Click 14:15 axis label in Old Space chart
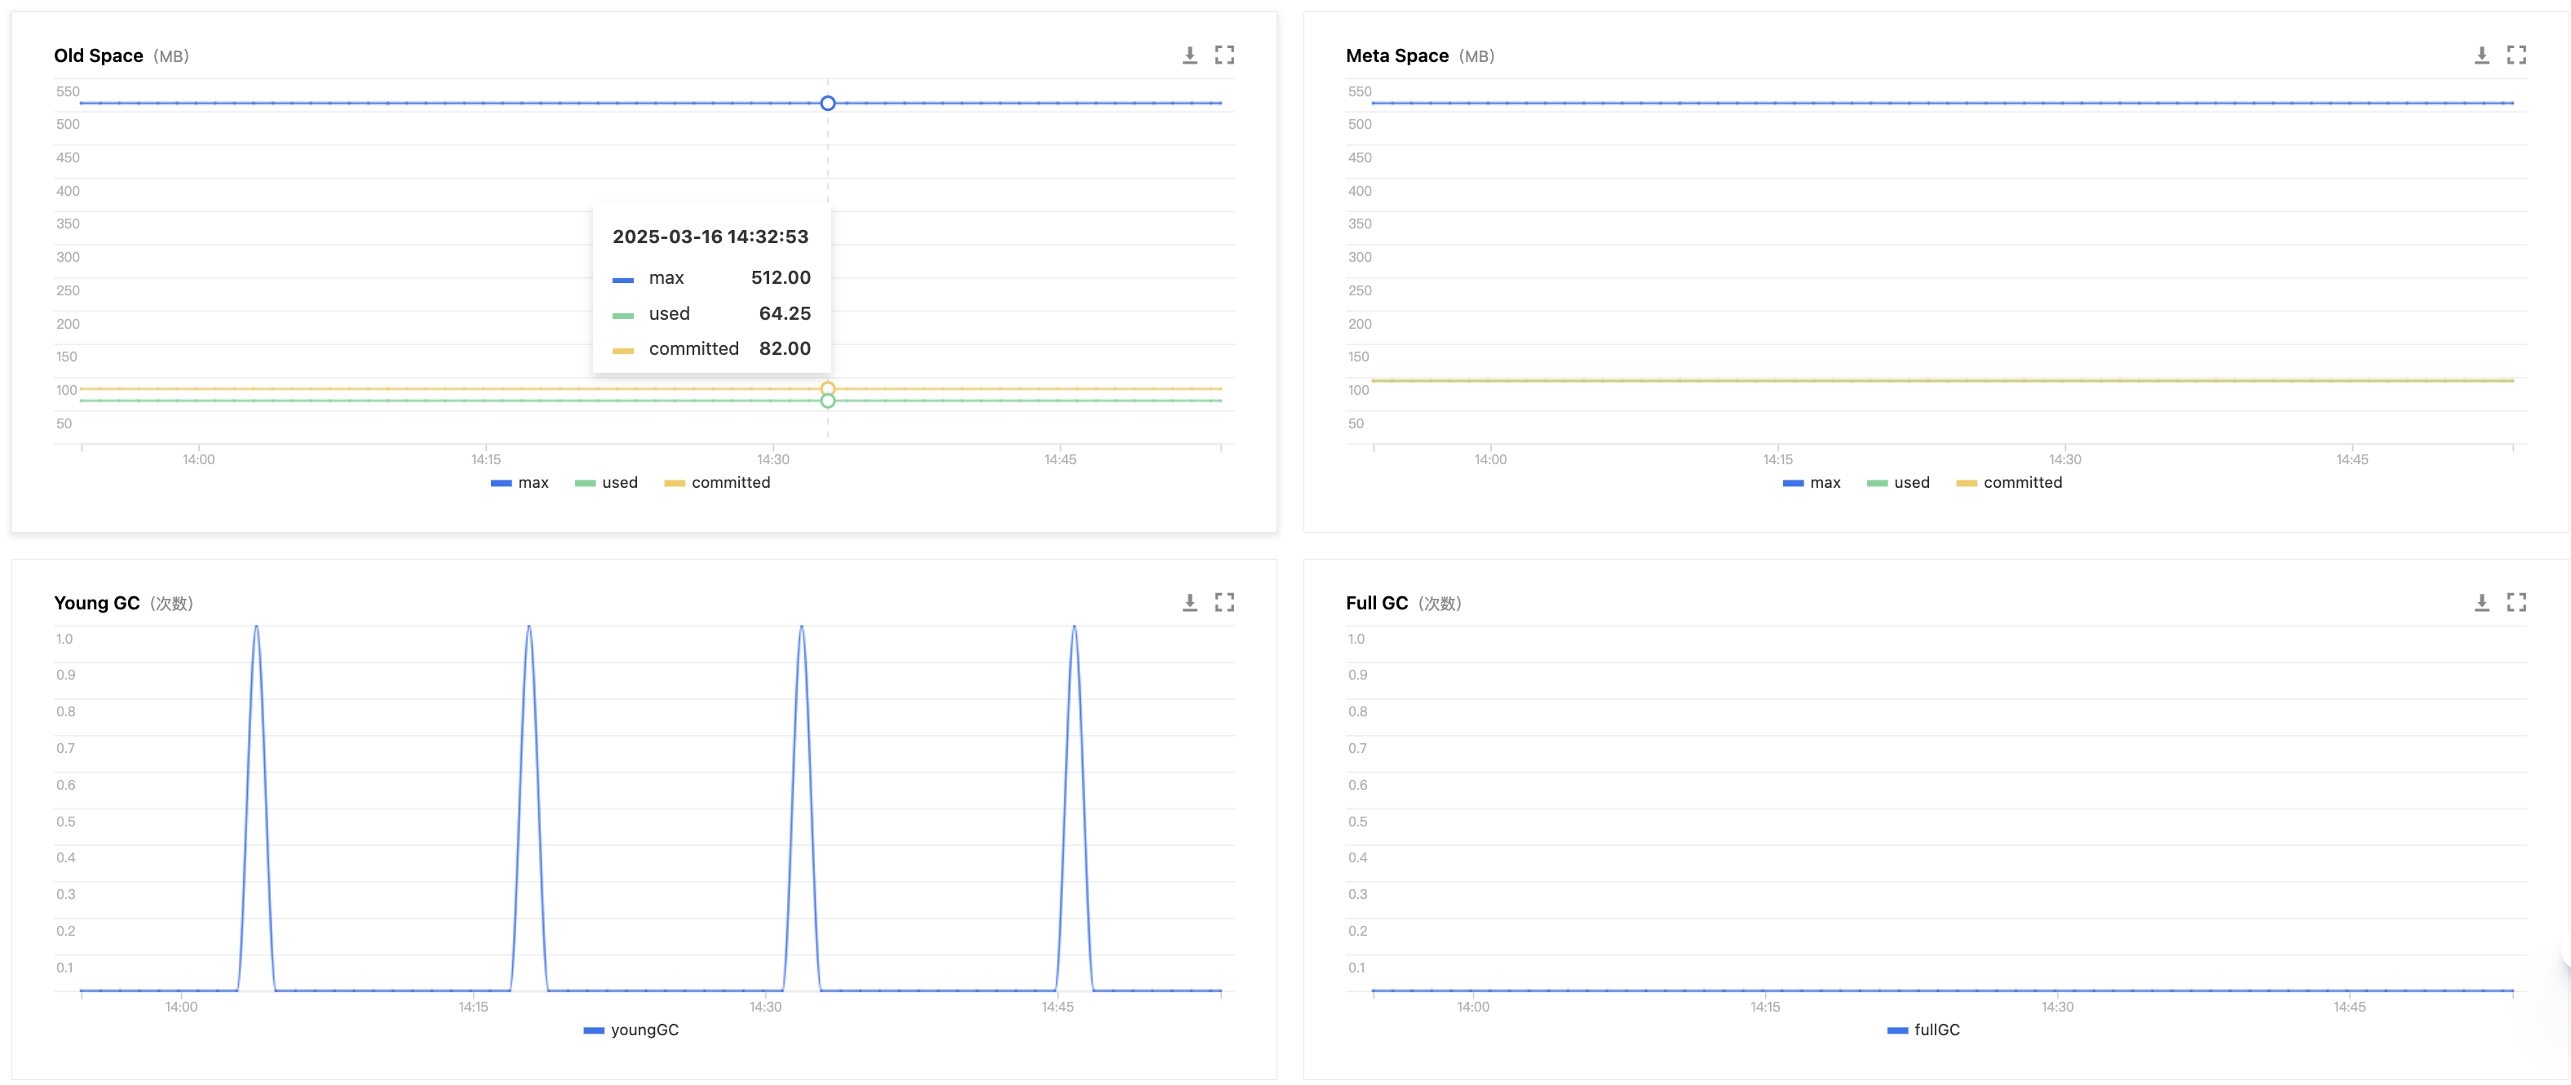2571x1085 pixels. (x=486, y=459)
